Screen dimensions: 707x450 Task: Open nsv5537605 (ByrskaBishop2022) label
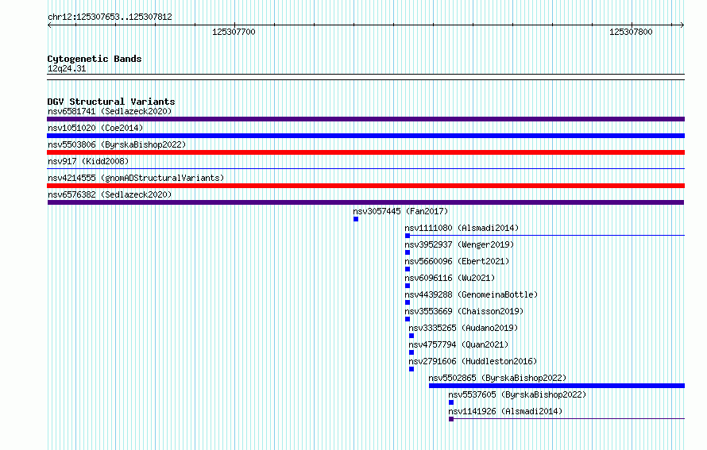click(x=517, y=394)
